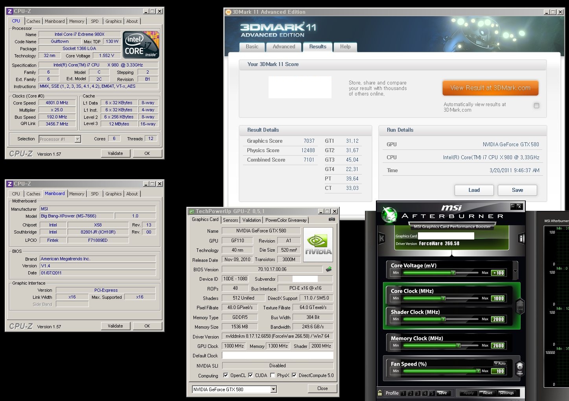This screenshot has height=401, width=569.
Task: Toggle the Link clocks icon in Afterburner
Action: (520, 306)
